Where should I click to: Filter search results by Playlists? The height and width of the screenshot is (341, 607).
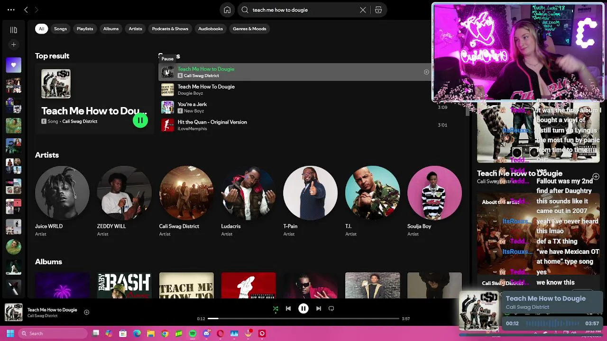(85, 29)
